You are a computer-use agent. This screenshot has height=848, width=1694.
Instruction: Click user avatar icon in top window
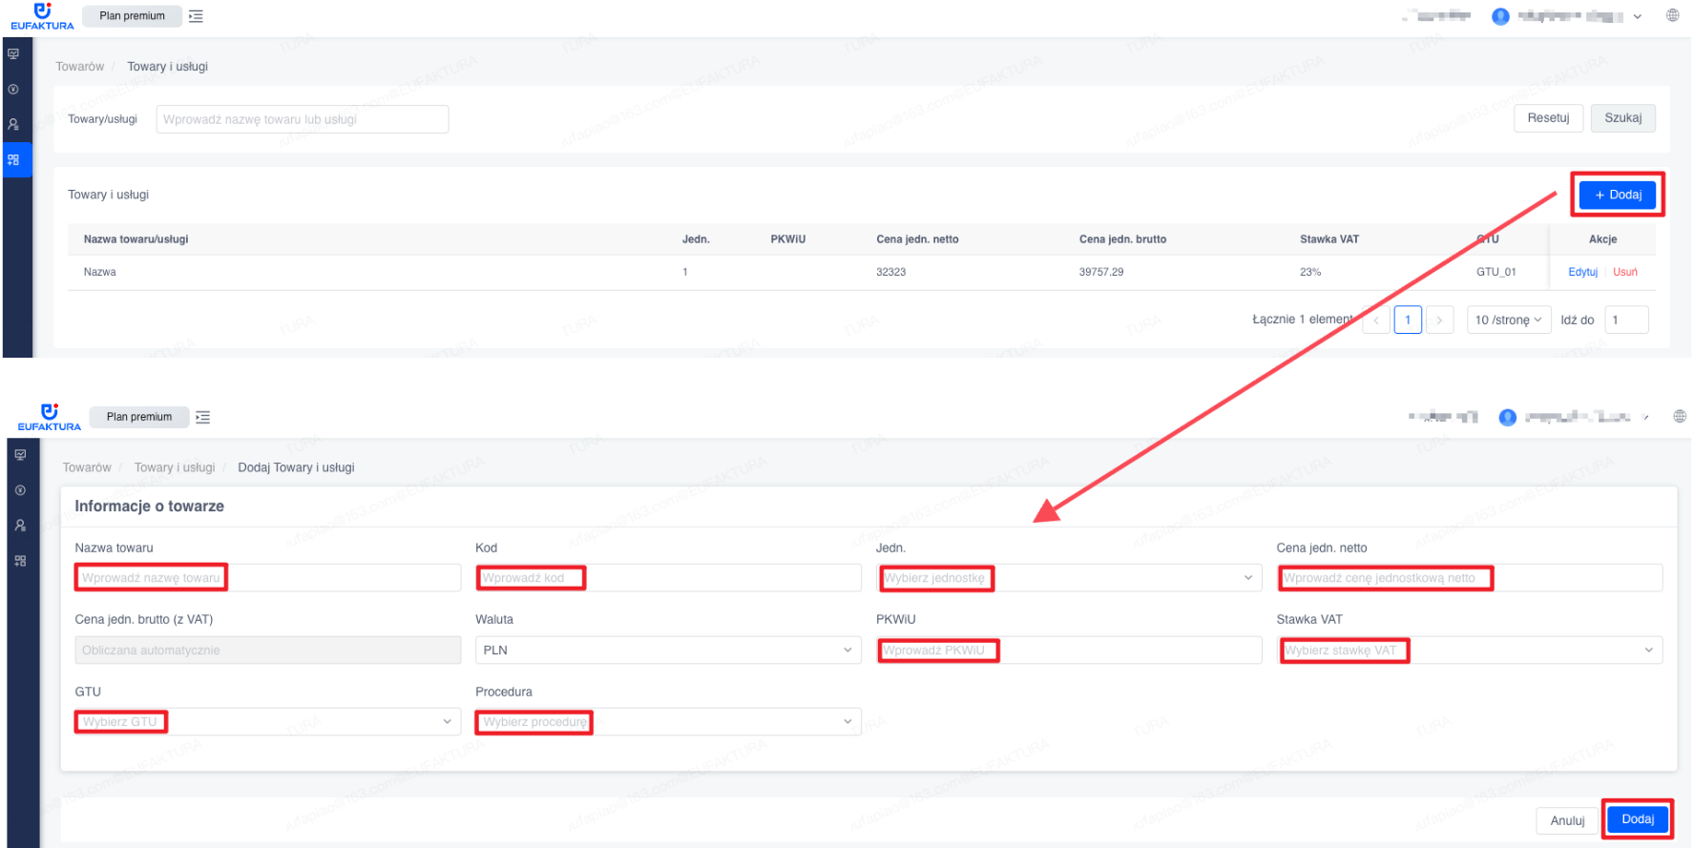click(x=1500, y=16)
